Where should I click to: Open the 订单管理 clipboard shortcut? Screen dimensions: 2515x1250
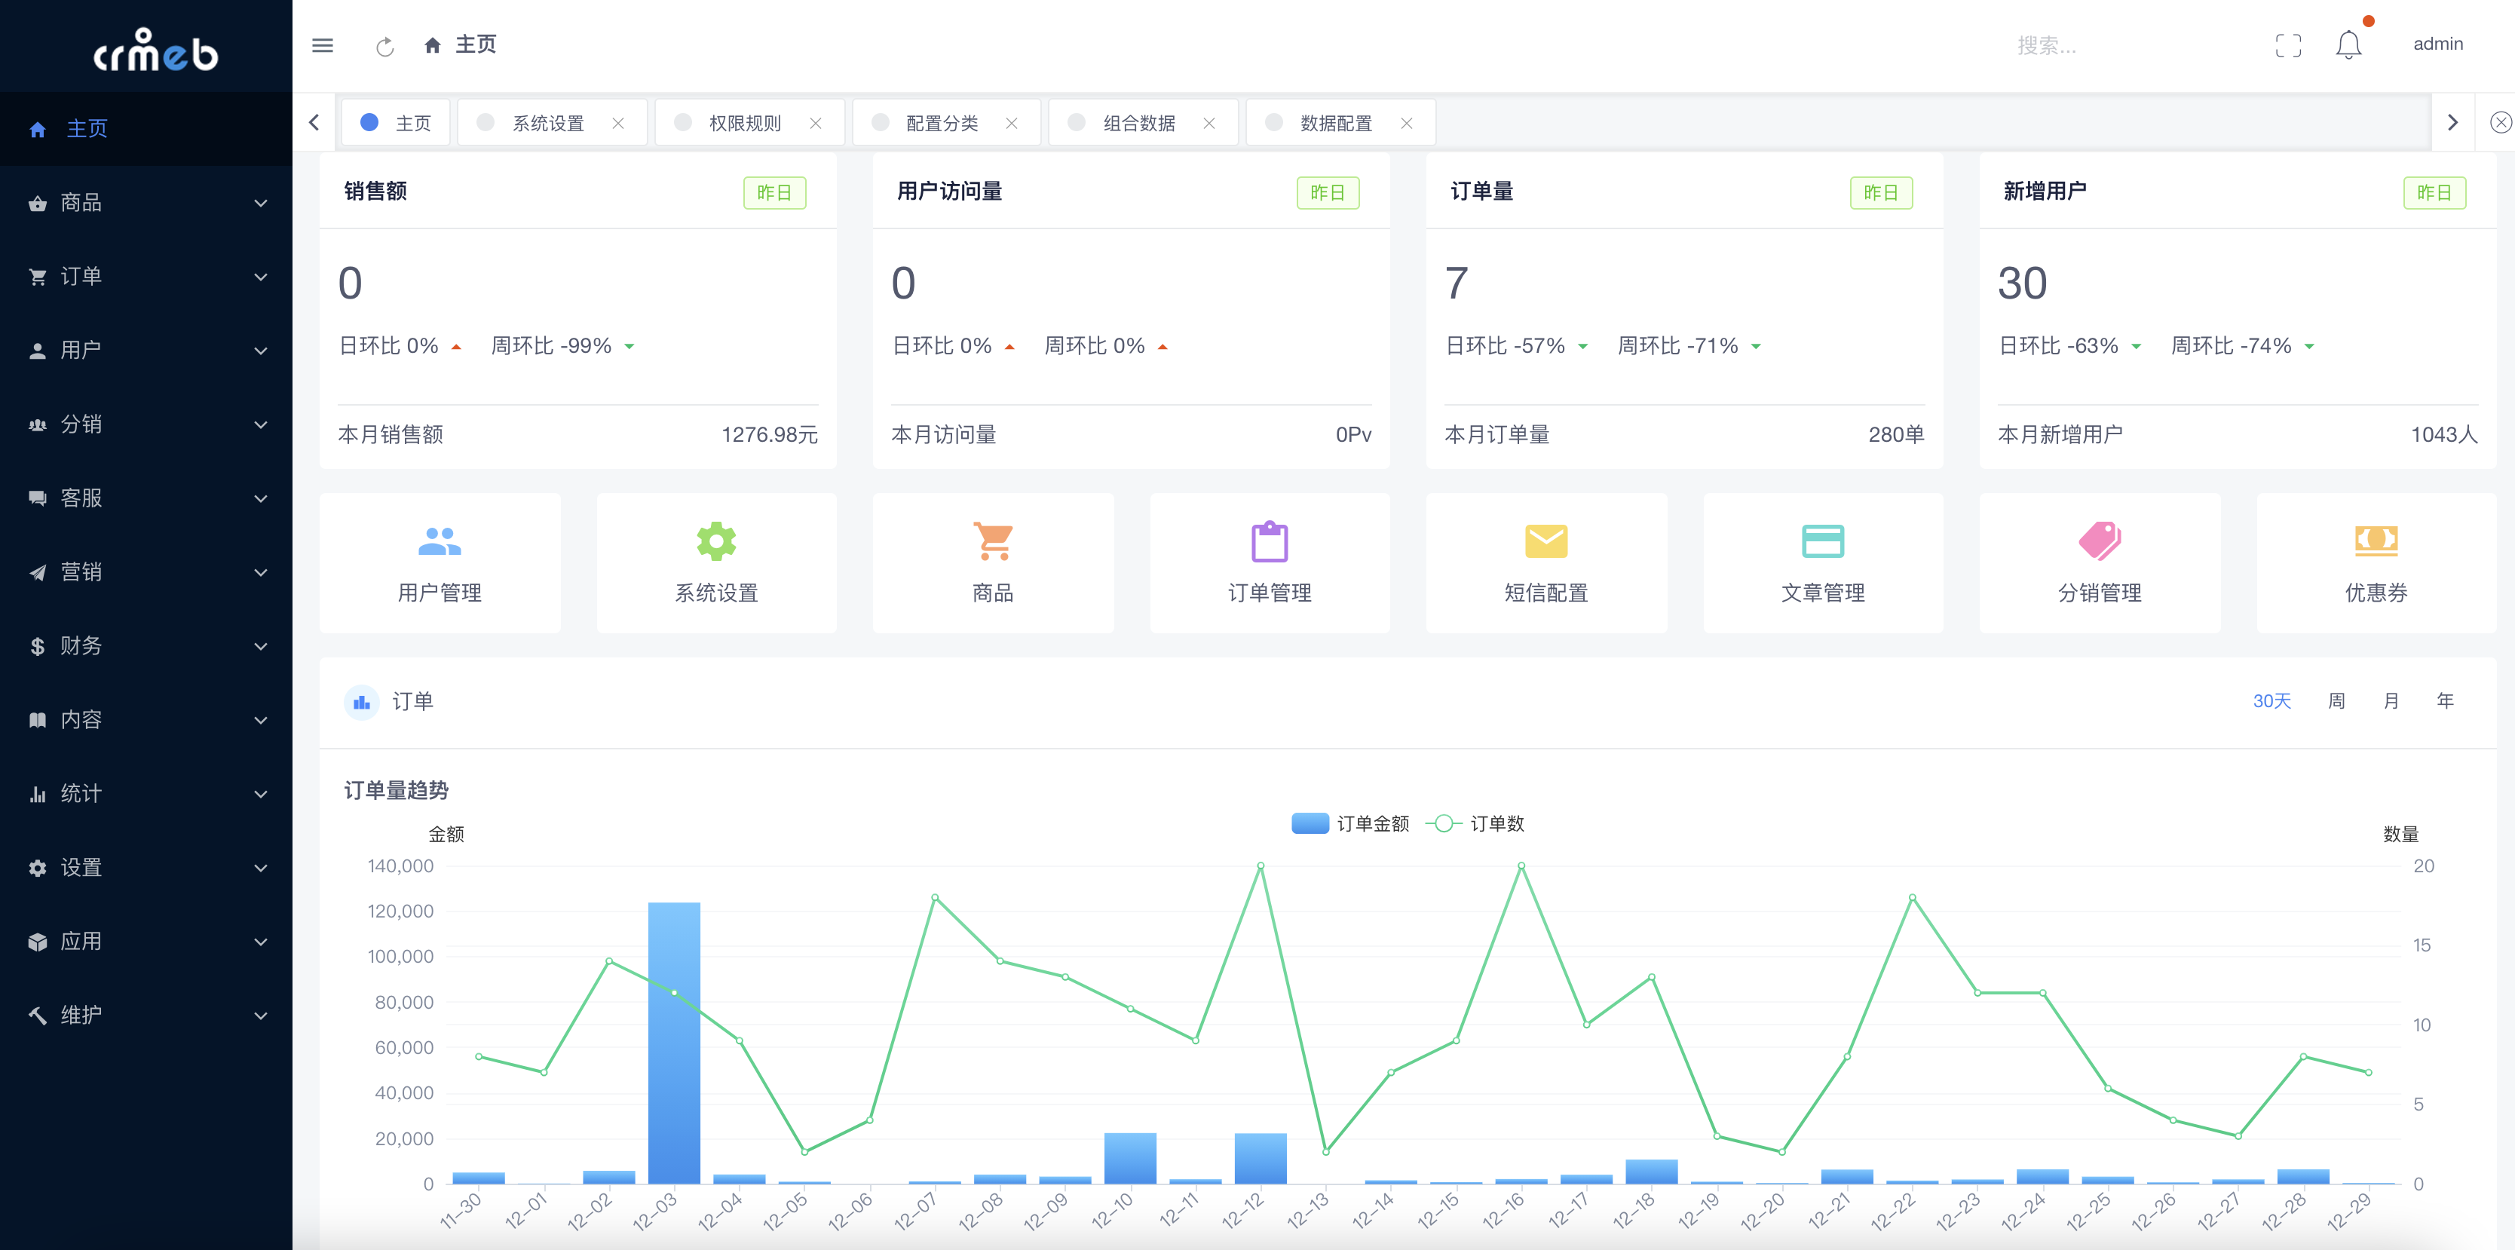[x=1270, y=541]
